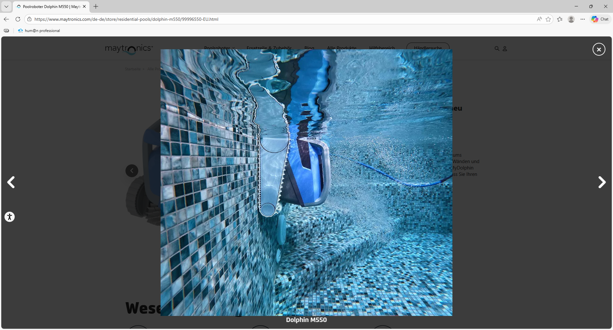The height and width of the screenshot is (330, 613).
Task: View site information lock icon
Action: (29, 19)
